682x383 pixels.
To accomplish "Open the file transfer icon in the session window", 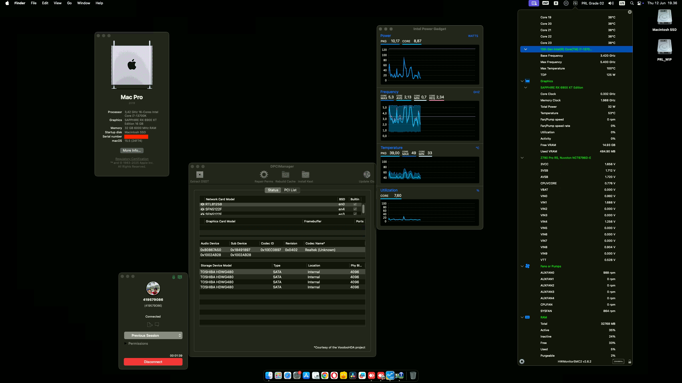I will coord(149,324).
